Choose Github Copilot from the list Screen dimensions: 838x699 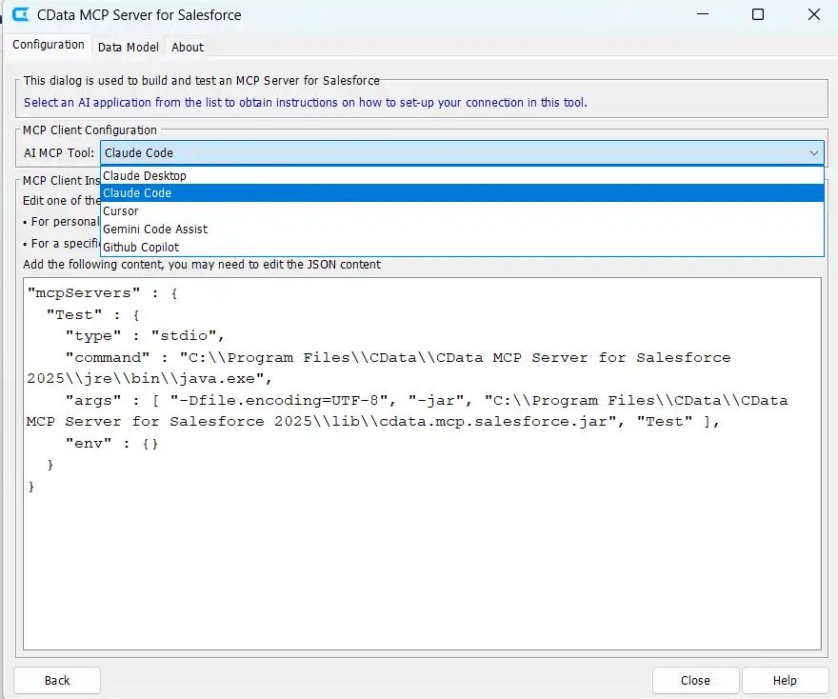pos(141,247)
